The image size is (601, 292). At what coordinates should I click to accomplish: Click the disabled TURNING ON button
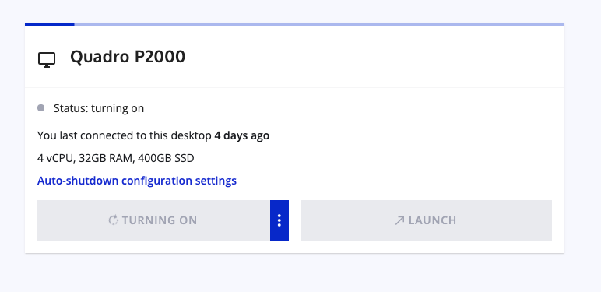click(153, 220)
